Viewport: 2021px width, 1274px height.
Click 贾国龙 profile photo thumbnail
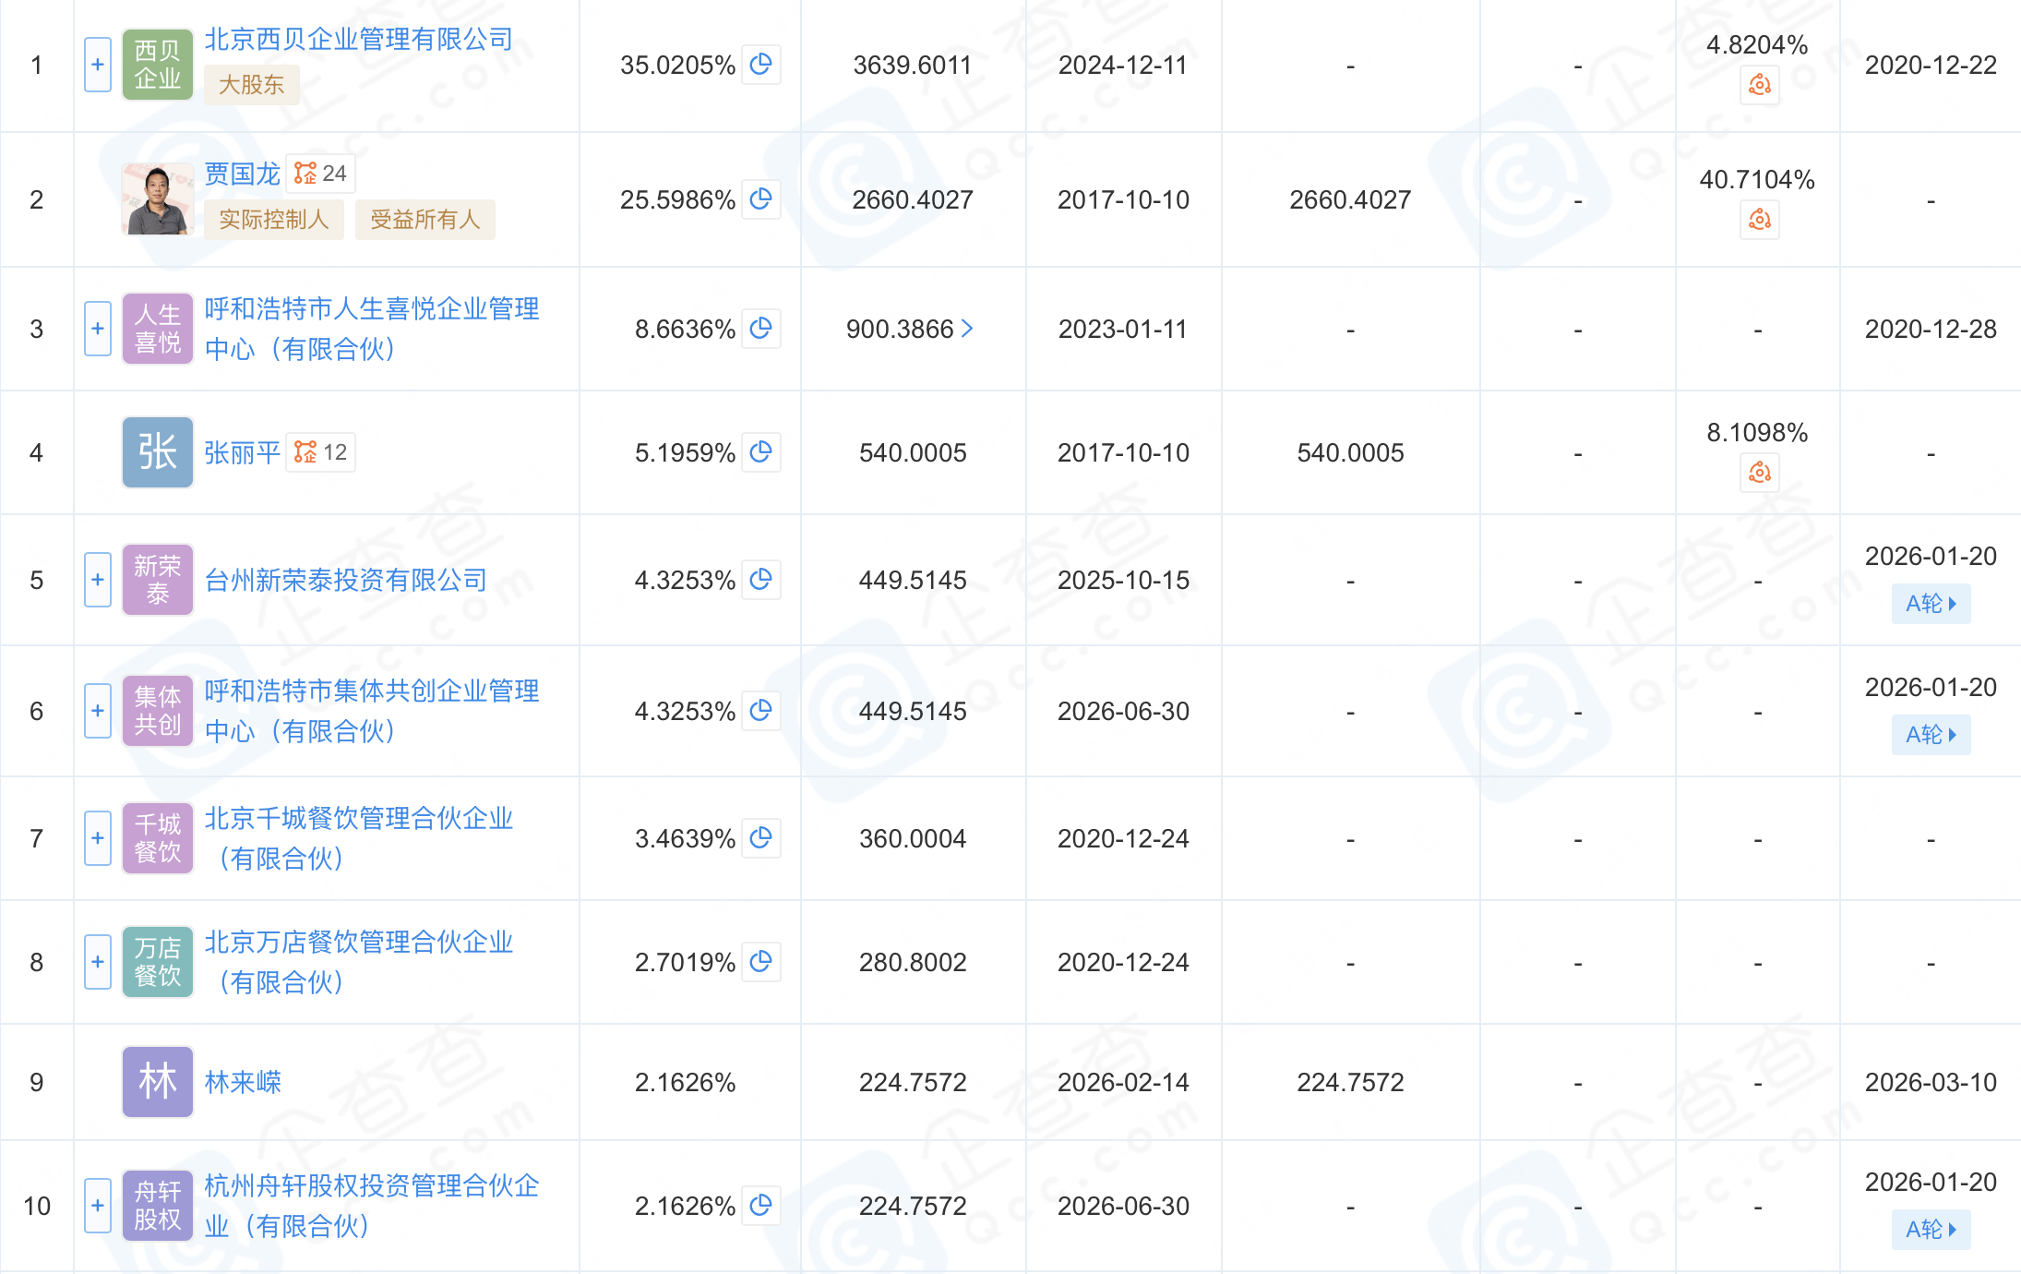click(x=157, y=199)
